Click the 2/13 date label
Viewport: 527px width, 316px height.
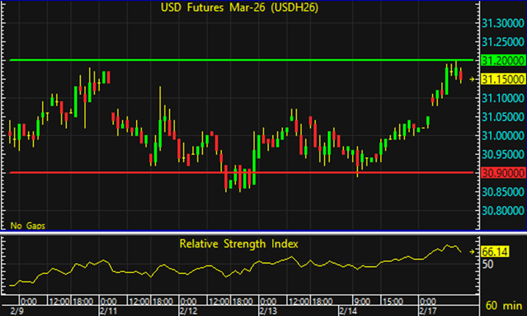tap(267, 310)
